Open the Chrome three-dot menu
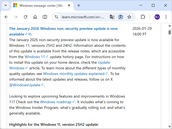 point(166,17)
